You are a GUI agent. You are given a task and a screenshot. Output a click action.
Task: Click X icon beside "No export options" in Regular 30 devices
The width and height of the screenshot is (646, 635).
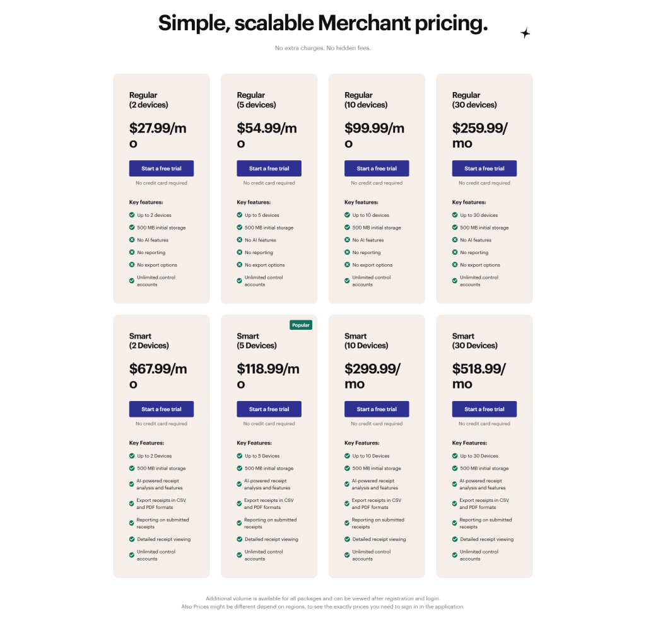[x=455, y=265]
